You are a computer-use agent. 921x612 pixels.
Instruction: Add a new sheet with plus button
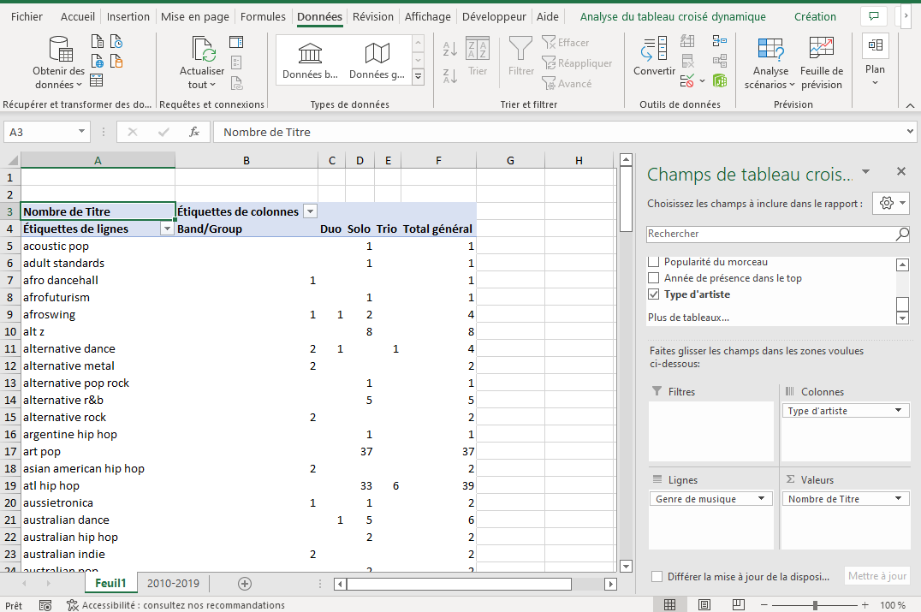[245, 583]
